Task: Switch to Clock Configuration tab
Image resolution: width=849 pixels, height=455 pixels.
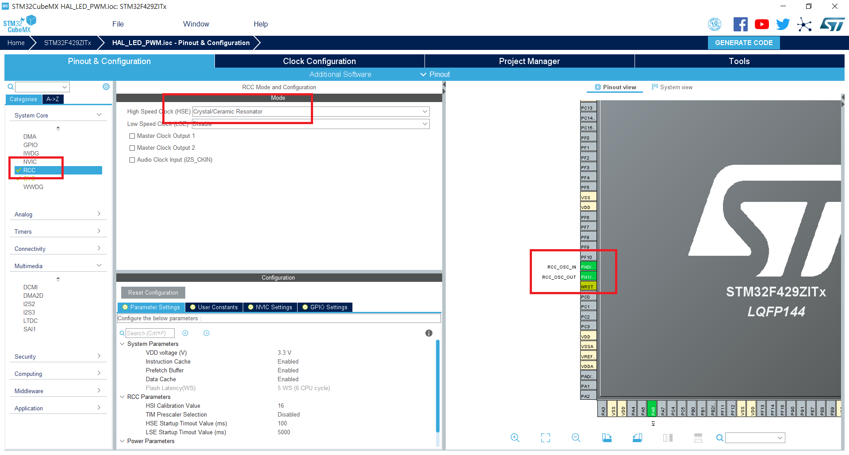Action: (319, 61)
